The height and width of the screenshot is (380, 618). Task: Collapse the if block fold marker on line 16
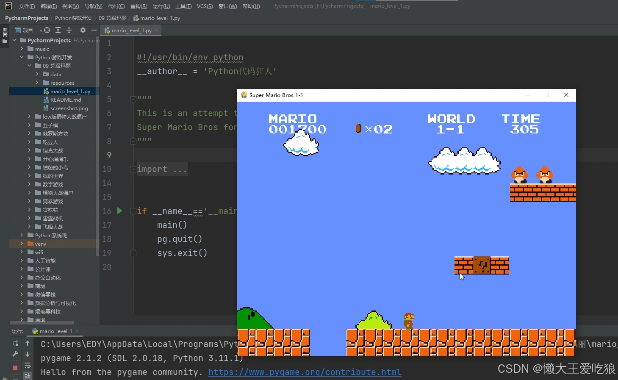tap(133, 211)
